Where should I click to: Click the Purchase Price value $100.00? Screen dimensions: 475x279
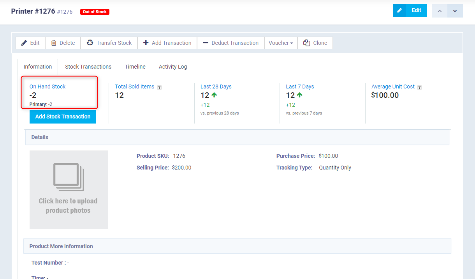[x=328, y=156]
